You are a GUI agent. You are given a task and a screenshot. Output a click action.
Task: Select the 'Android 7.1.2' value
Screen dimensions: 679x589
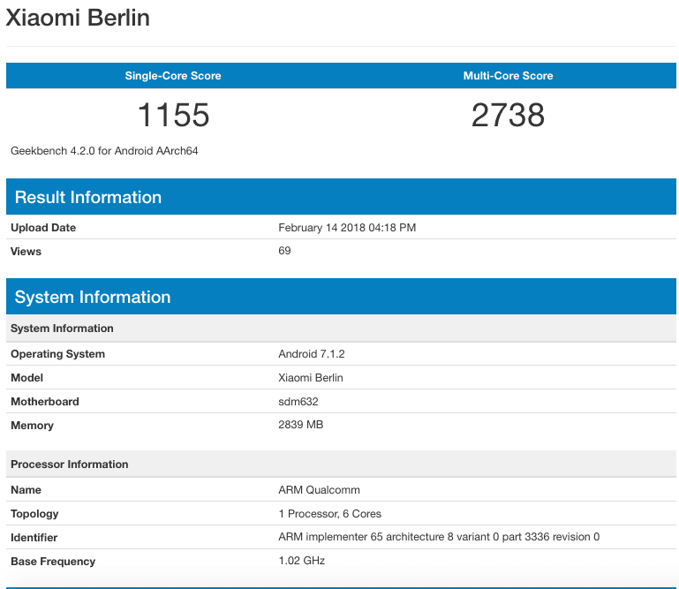[312, 354]
